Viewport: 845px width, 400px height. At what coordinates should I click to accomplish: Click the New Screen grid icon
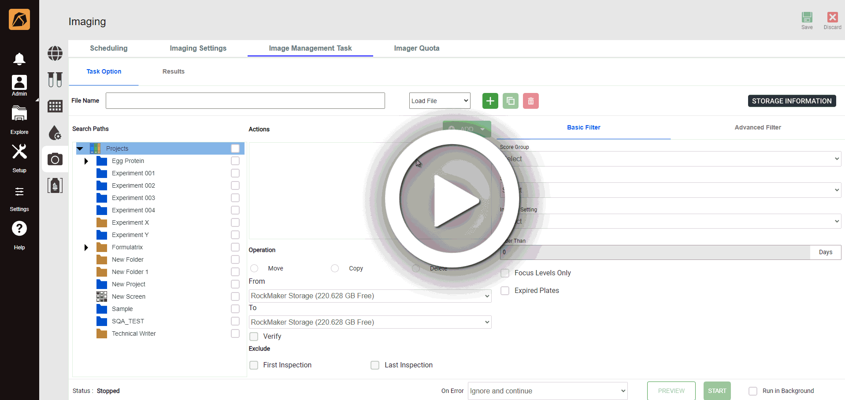click(x=102, y=296)
